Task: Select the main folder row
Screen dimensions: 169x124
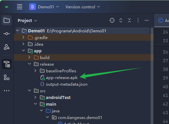Action: [83, 104]
